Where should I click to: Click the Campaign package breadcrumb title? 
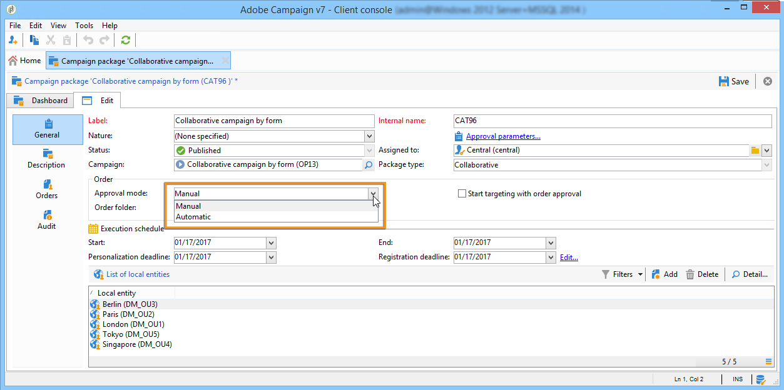tap(131, 81)
